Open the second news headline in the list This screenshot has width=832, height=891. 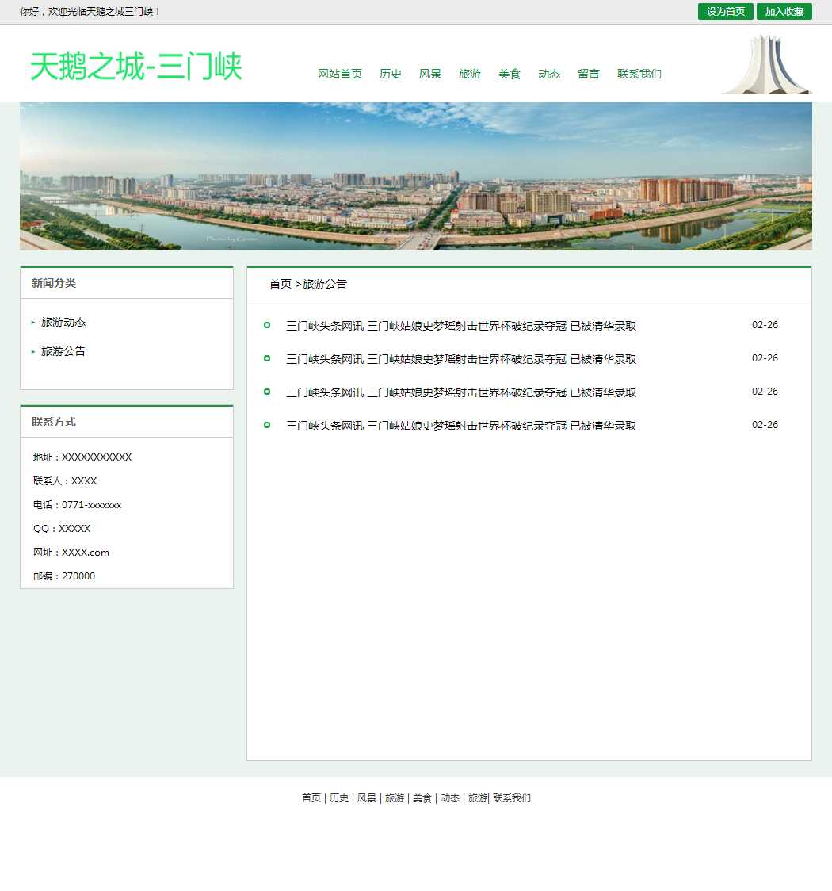click(x=460, y=359)
